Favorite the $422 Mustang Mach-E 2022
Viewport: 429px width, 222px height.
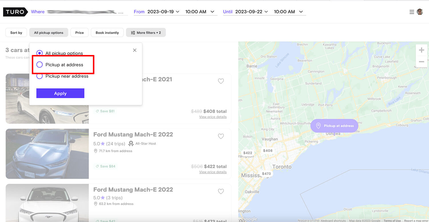(221, 136)
